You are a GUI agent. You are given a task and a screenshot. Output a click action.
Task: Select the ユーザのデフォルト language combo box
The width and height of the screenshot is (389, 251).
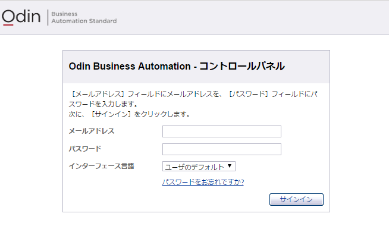coord(199,167)
